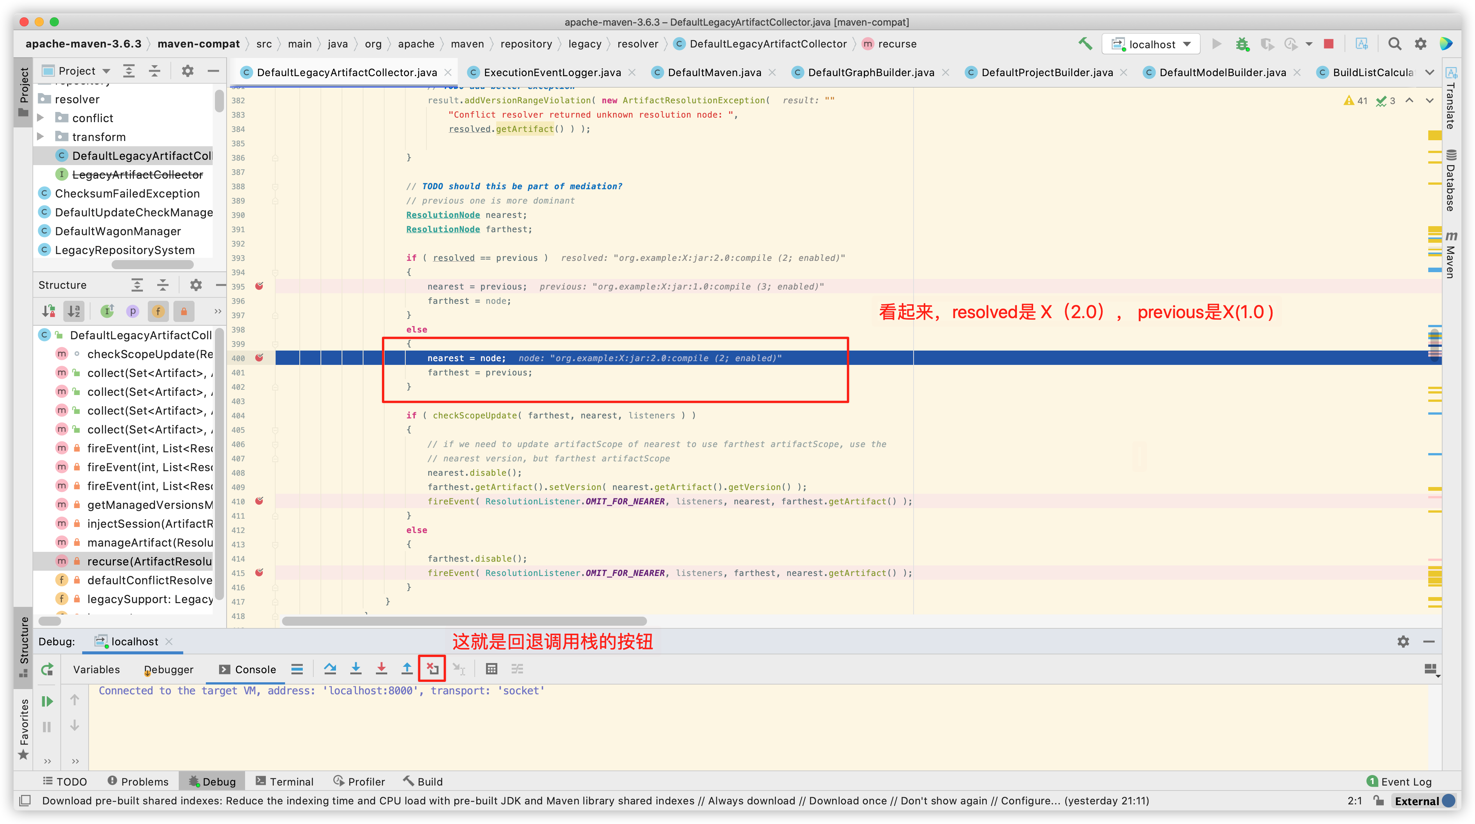
Task: Open Structure panel options gear
Action: coord(196,285)
